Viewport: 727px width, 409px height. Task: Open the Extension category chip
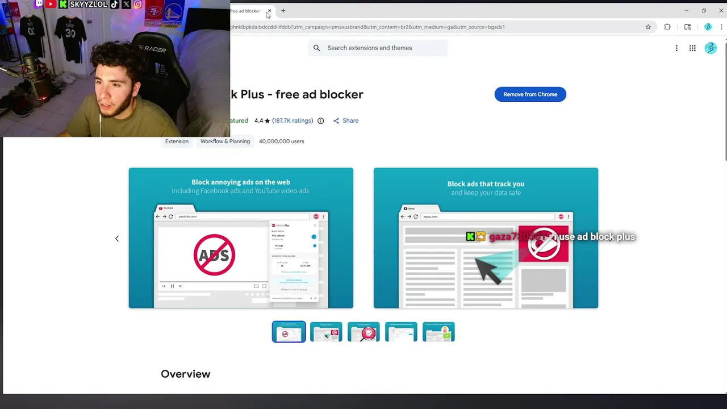(177, 141)
